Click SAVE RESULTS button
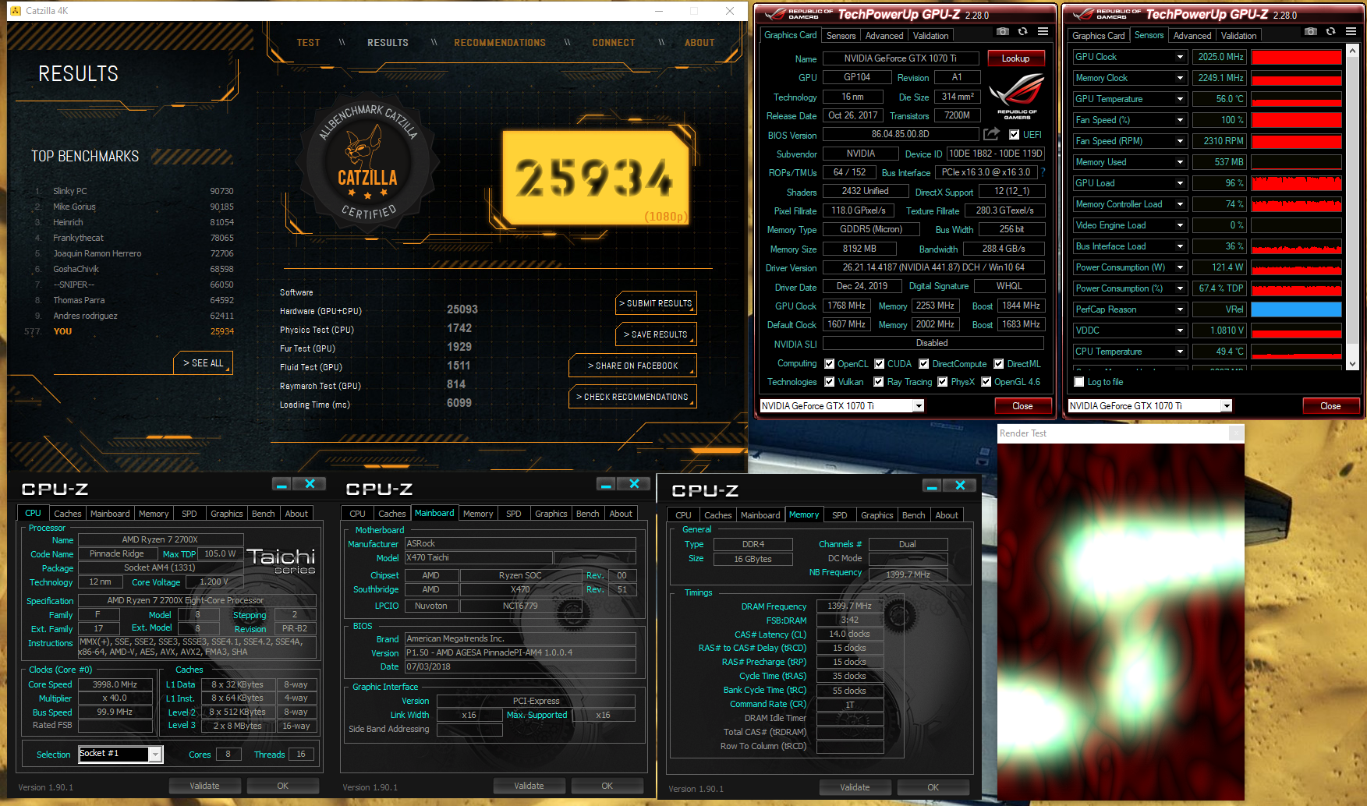 [656, 334]
